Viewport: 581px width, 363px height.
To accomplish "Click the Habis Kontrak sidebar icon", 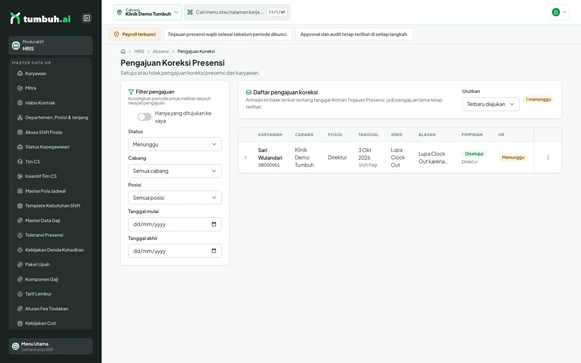I will [20, 103].
